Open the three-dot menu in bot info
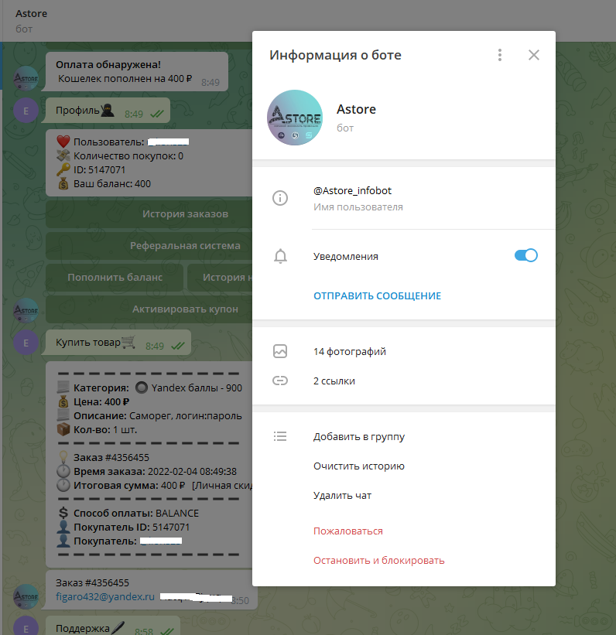The width and height of the screenshot is (616, 635). 500,55
